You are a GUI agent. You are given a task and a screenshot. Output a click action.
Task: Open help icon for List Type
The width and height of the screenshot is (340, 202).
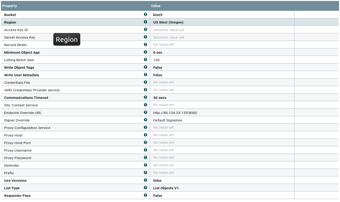(145, 187)
